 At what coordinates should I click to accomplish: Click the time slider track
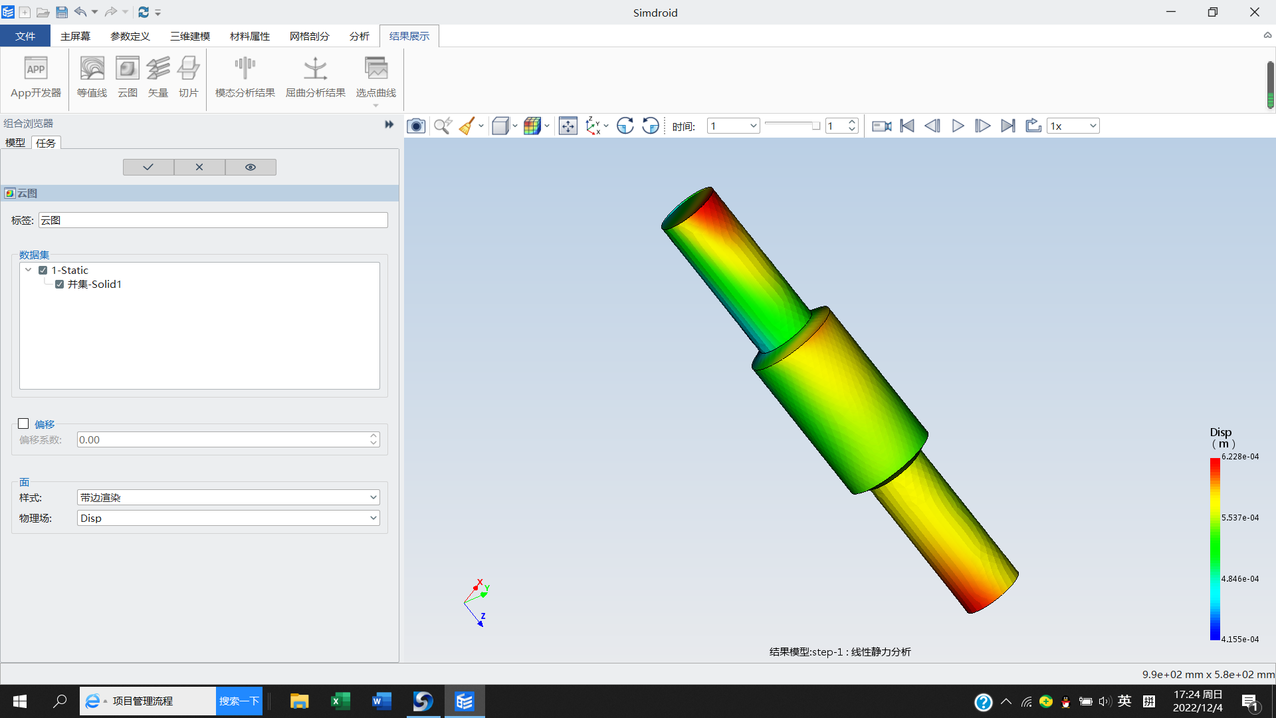pos(792,124)
